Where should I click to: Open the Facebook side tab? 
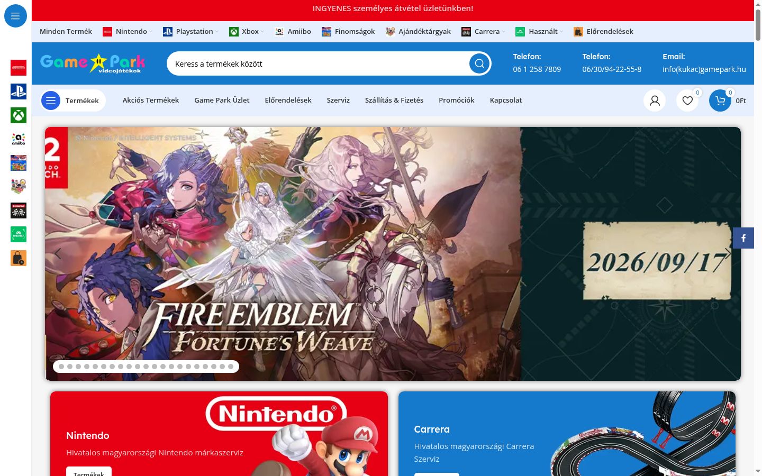(x=743, y=238)
